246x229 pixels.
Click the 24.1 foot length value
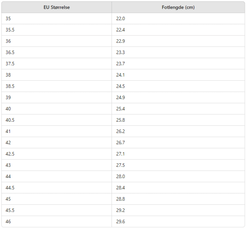tap(121, 75)
